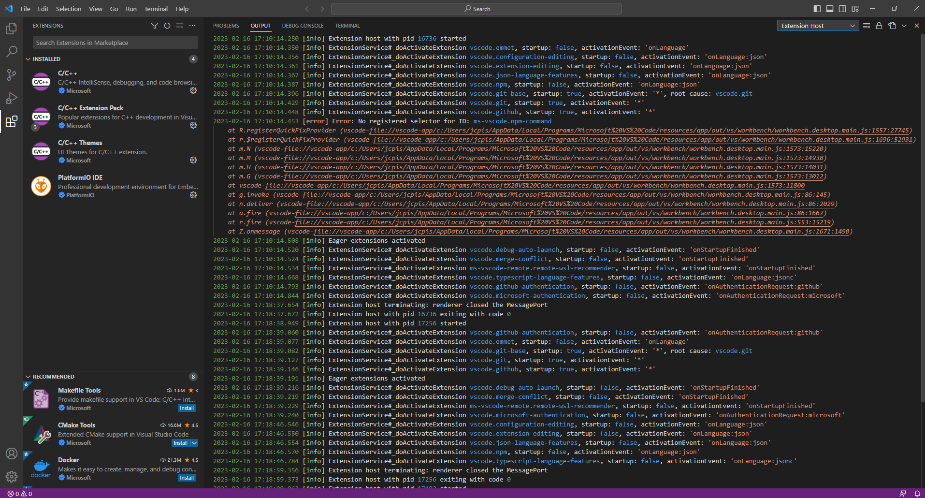Open the Search view in activity bar
The image size is (925, 498).
[12, 52]
